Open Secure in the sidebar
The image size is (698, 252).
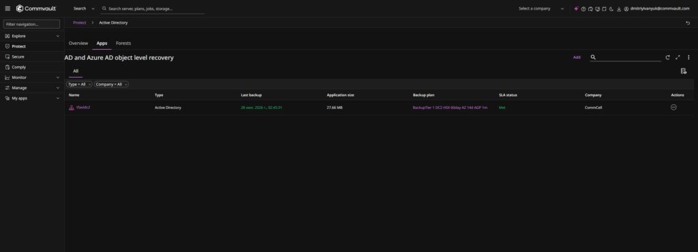tap(18, 57)
